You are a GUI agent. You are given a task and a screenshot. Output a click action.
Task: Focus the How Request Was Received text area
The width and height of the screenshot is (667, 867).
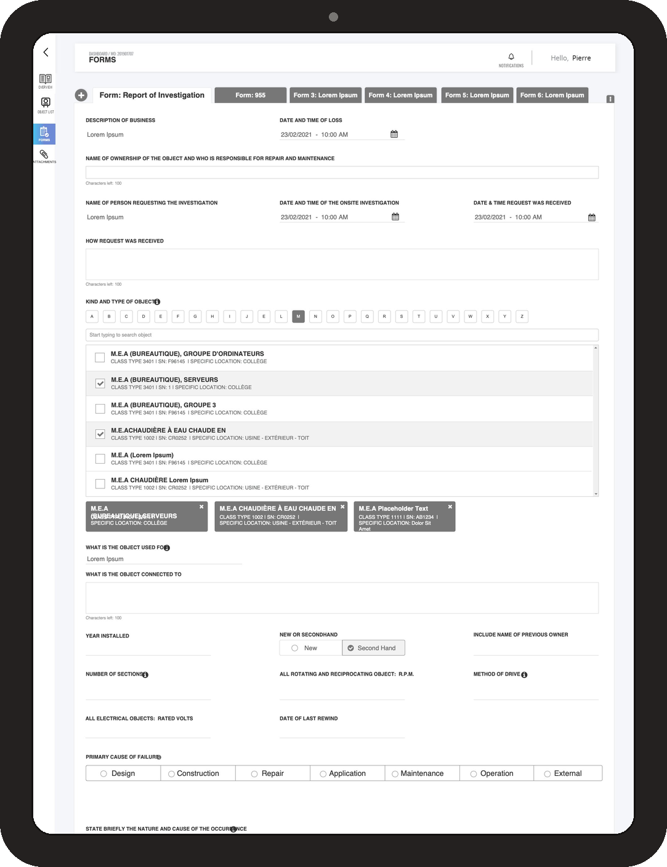coord(342,264)
